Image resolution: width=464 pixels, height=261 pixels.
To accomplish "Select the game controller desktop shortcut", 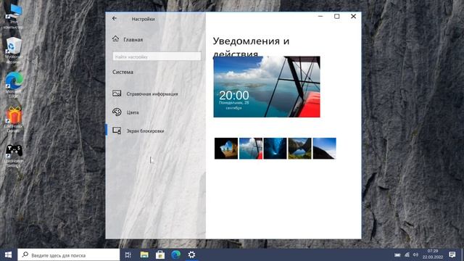I will [14, 155].
